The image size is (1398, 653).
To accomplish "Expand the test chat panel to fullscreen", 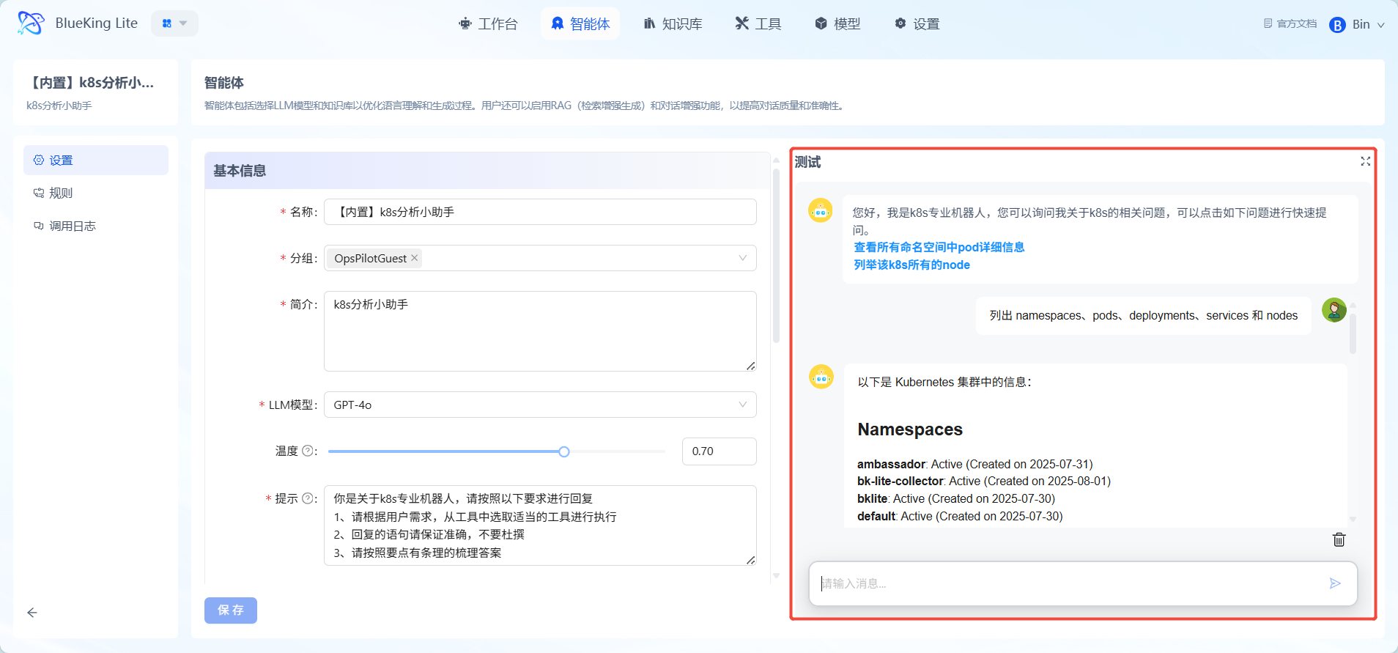I will [1365, 161].
